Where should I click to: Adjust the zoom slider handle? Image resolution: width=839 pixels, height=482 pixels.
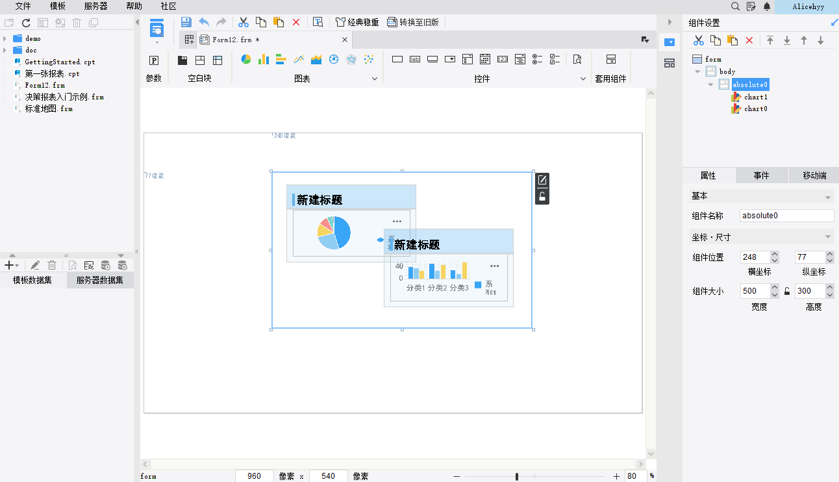pyautogui.click(x=517, y=476)
